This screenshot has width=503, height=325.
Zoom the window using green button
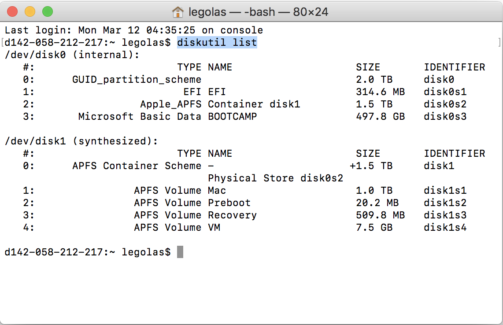(47, 12)
